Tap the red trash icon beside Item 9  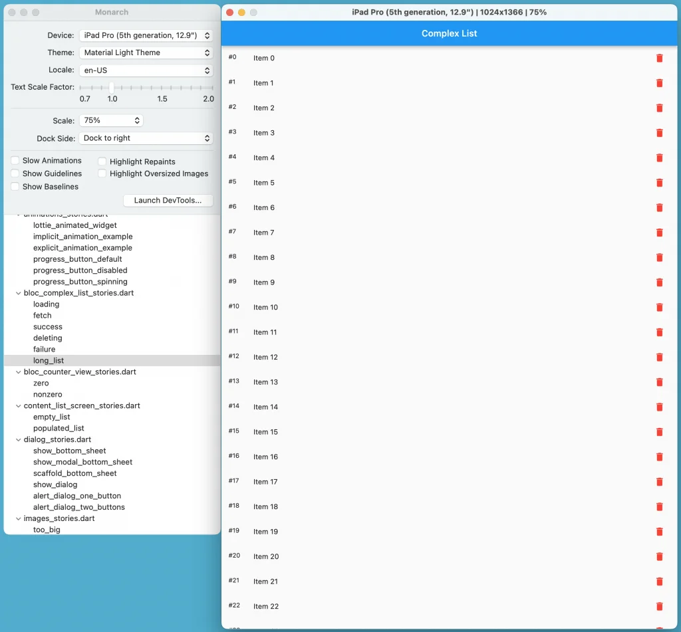pos(659,282)
